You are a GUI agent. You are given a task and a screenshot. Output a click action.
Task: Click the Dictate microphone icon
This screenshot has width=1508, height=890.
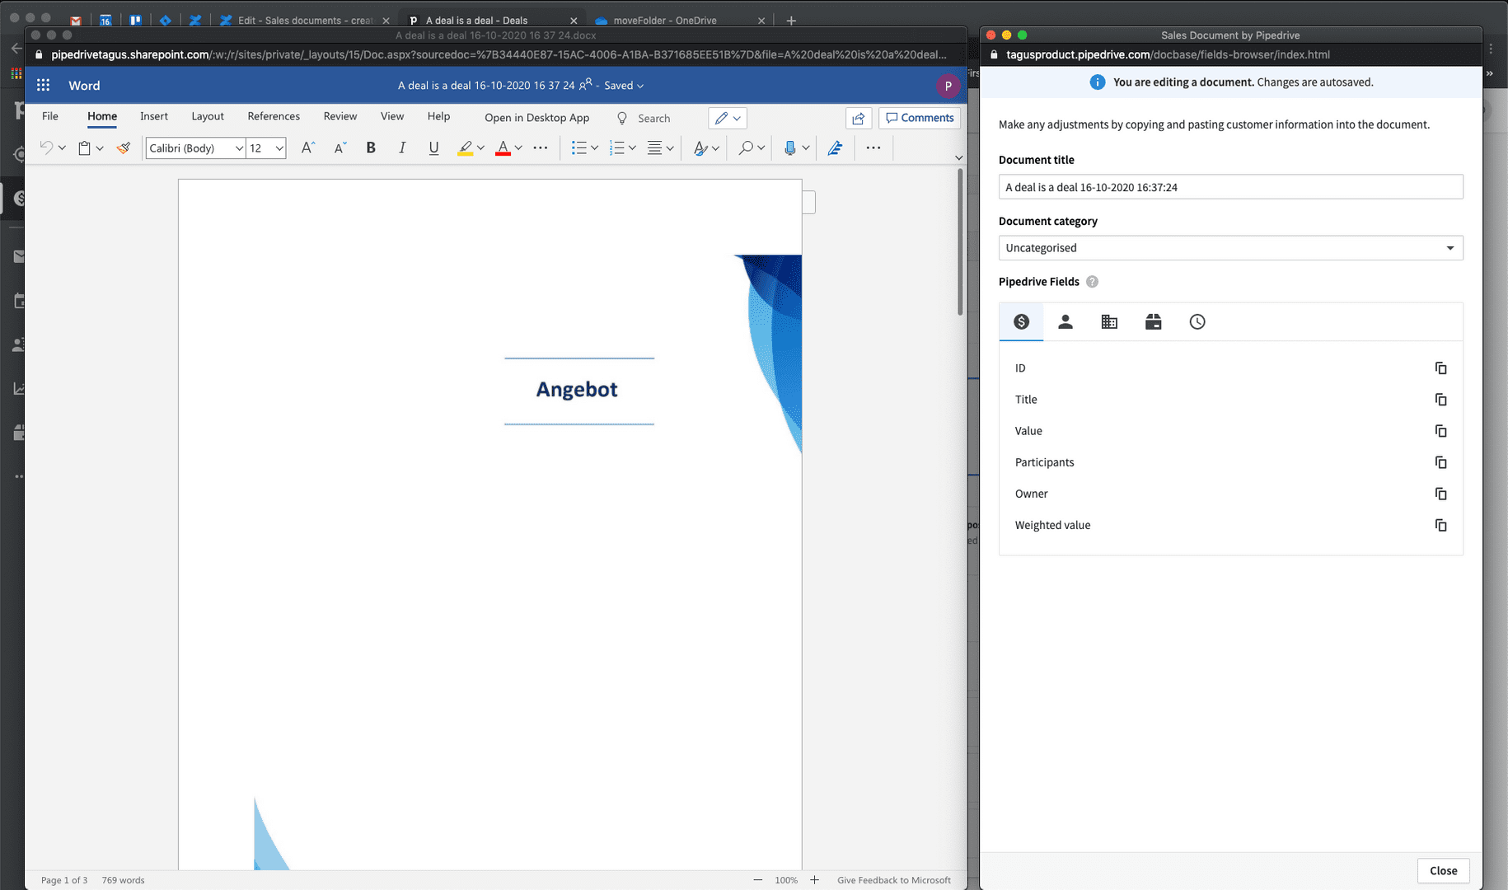789,148
